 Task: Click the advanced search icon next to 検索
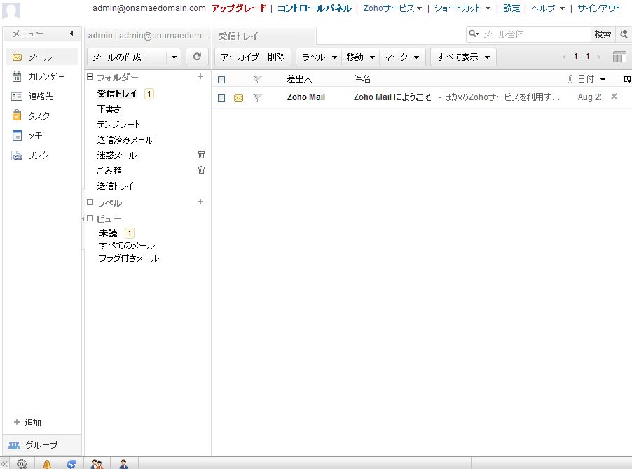624,34
